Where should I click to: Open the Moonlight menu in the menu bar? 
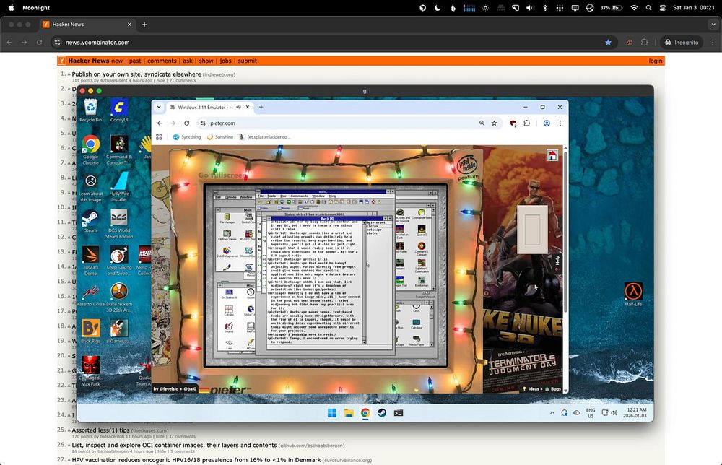click(36, 8)
